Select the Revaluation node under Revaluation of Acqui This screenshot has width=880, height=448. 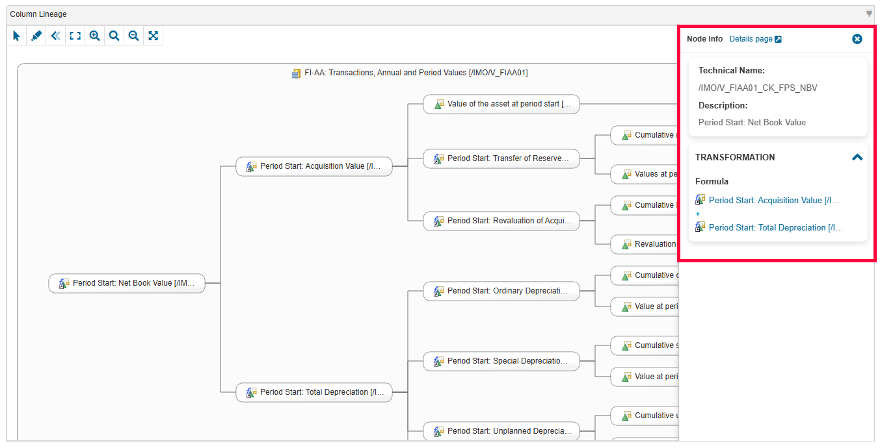[645, 244]
